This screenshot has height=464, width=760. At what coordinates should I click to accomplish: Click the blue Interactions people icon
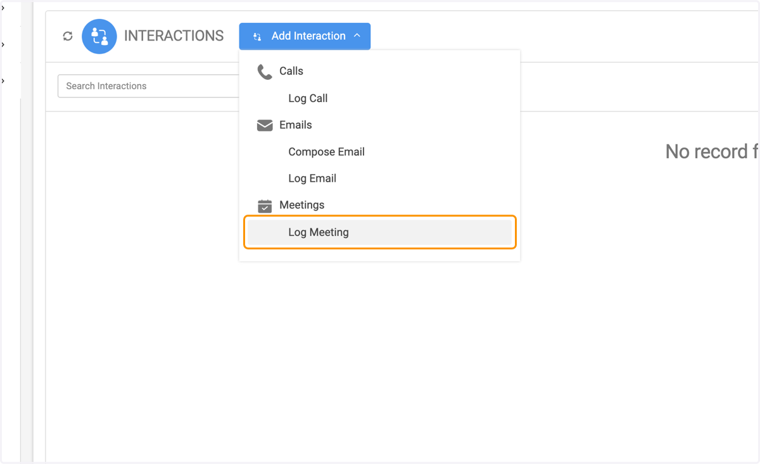(x=99, y=36)
